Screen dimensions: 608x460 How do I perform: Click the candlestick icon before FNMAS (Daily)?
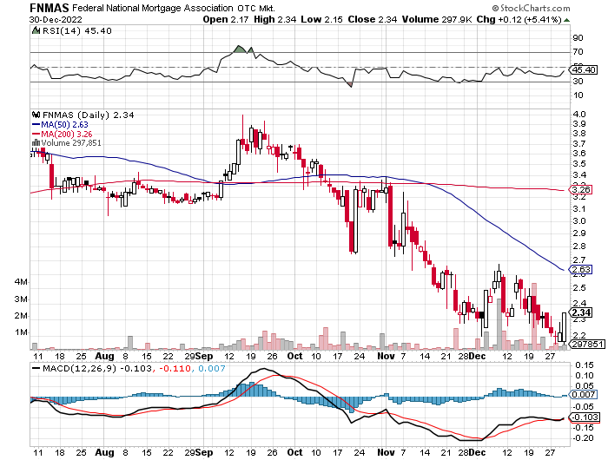click(36, 115)
